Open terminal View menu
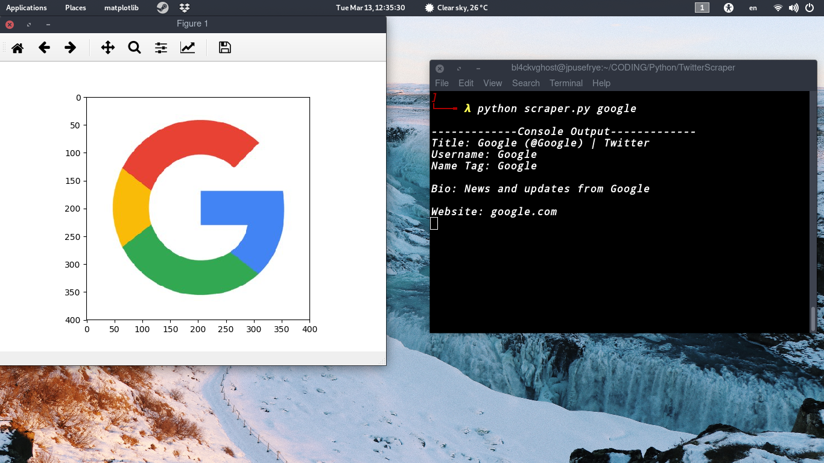The width and height of the screenshot is (824, 463). click(492, 83)
